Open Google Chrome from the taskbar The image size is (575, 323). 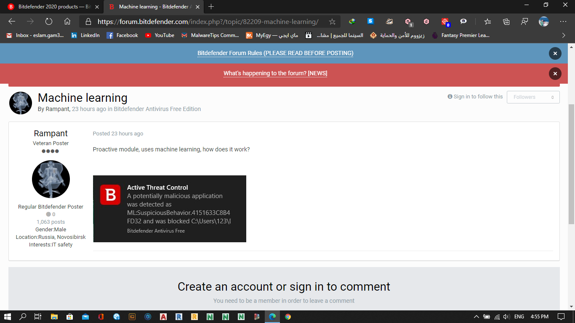click(x=288, y=317)
